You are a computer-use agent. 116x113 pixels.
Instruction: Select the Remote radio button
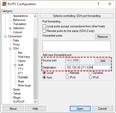[67, 73]
